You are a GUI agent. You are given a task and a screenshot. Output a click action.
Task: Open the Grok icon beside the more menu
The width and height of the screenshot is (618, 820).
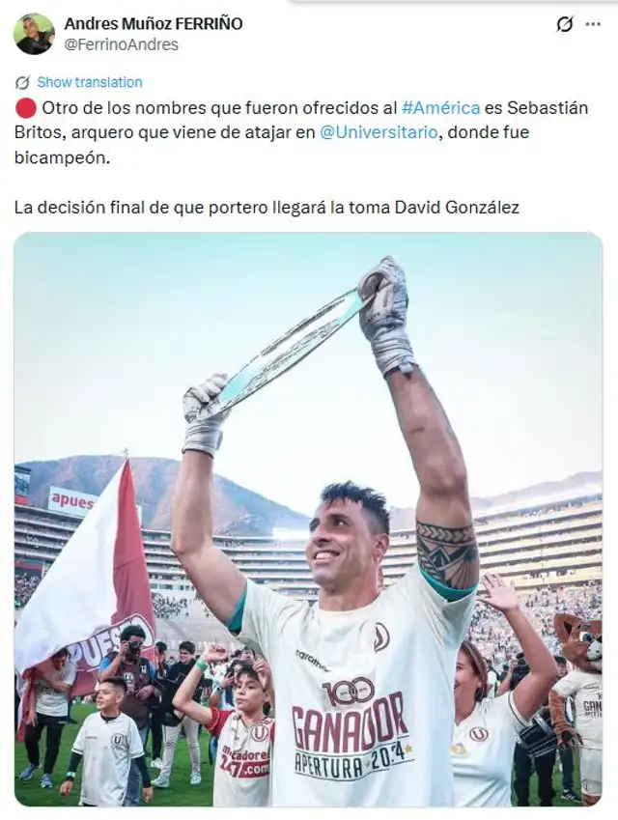[565, 24]
